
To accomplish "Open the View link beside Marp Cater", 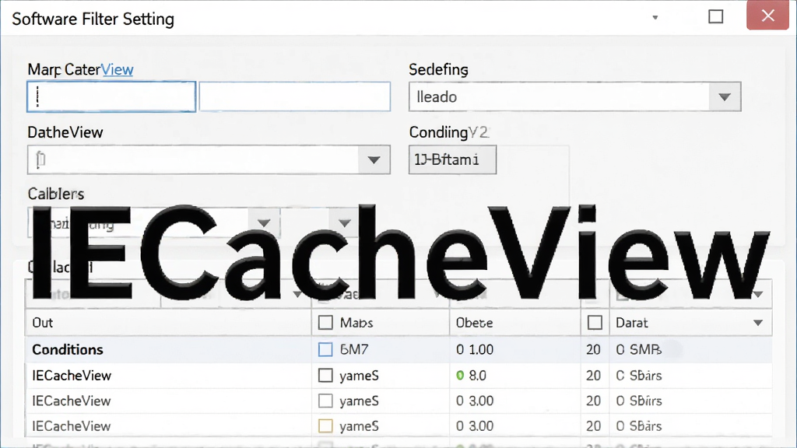I will 118,69.
